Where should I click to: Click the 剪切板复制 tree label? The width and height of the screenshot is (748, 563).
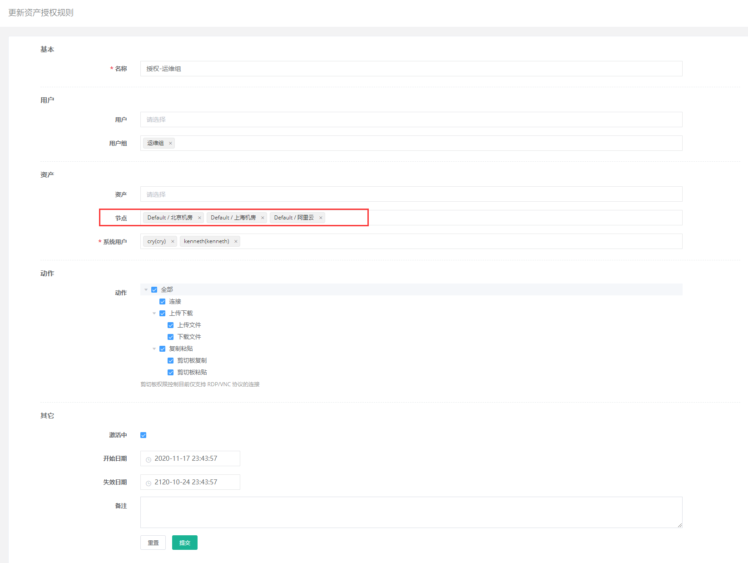[192, 360]
